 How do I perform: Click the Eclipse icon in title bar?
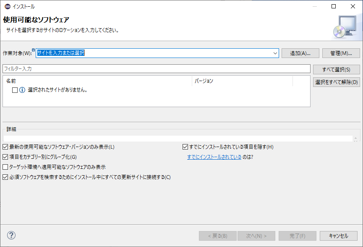click(7, 6)
